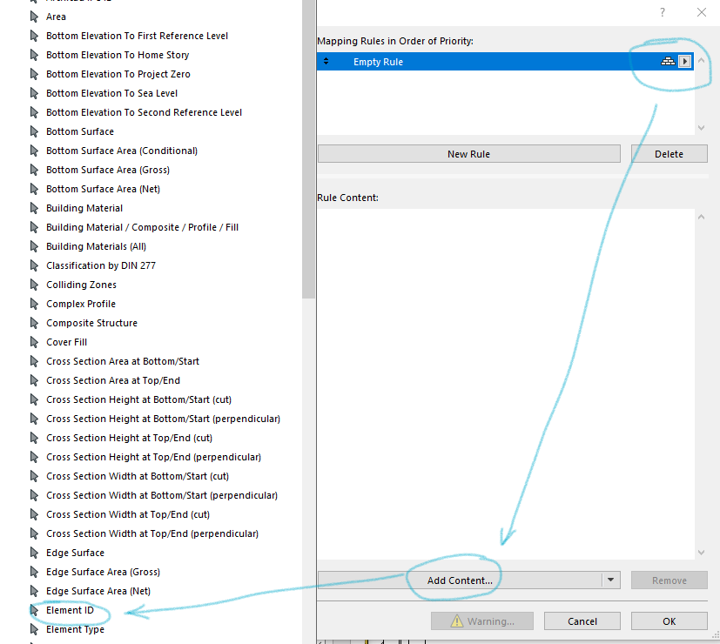Screen dimensions: 720x644
Task: Click the down reorder arrow on Empty Rule
Action: pos(326,64)
